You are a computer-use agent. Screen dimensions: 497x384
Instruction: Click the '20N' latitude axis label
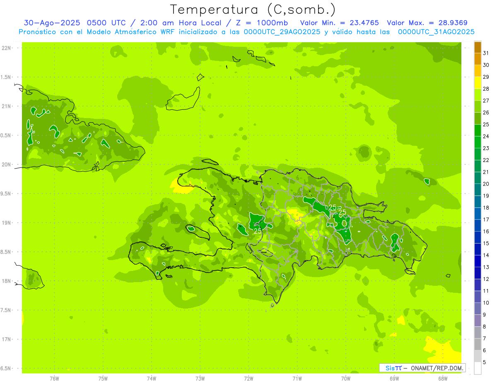pyautogui.click(x=7, y=164)
